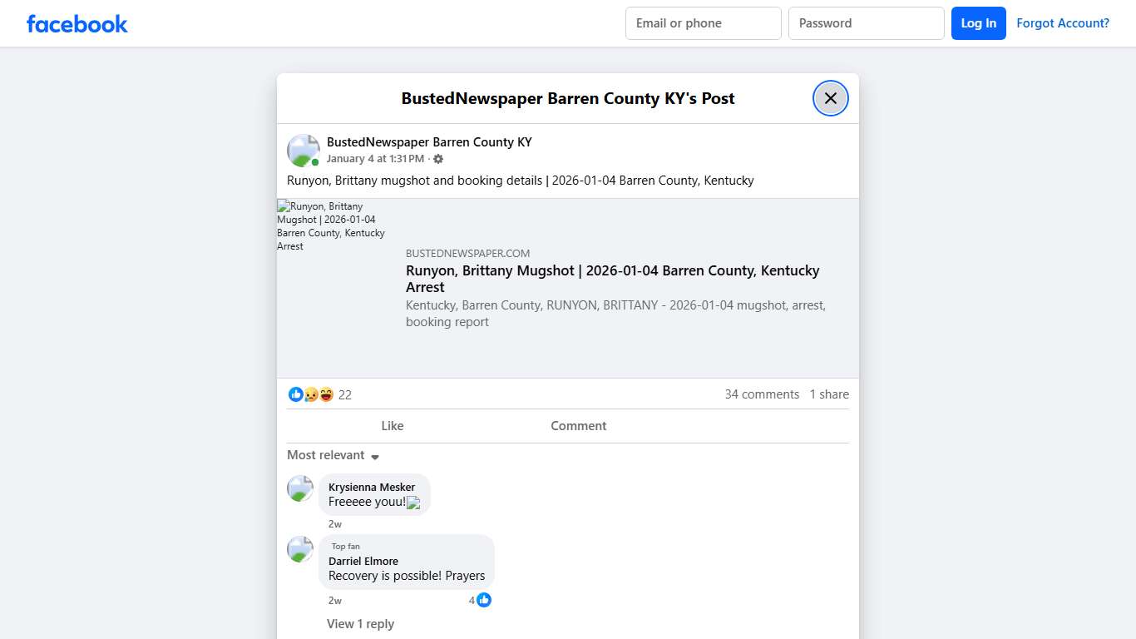The image size is (1136, 639).
Task: Open Darriel Elmore's avatar
Action: point(300,549)
